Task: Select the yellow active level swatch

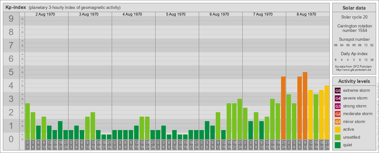Action: (x=338, y=129)
